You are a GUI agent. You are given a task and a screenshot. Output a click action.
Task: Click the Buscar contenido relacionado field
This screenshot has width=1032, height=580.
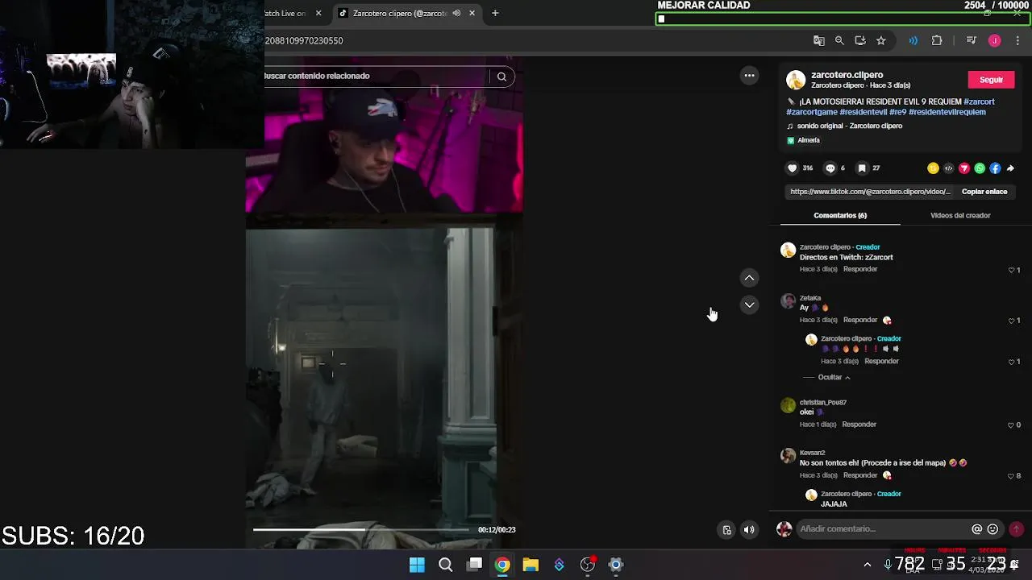(x=375, y=77)
